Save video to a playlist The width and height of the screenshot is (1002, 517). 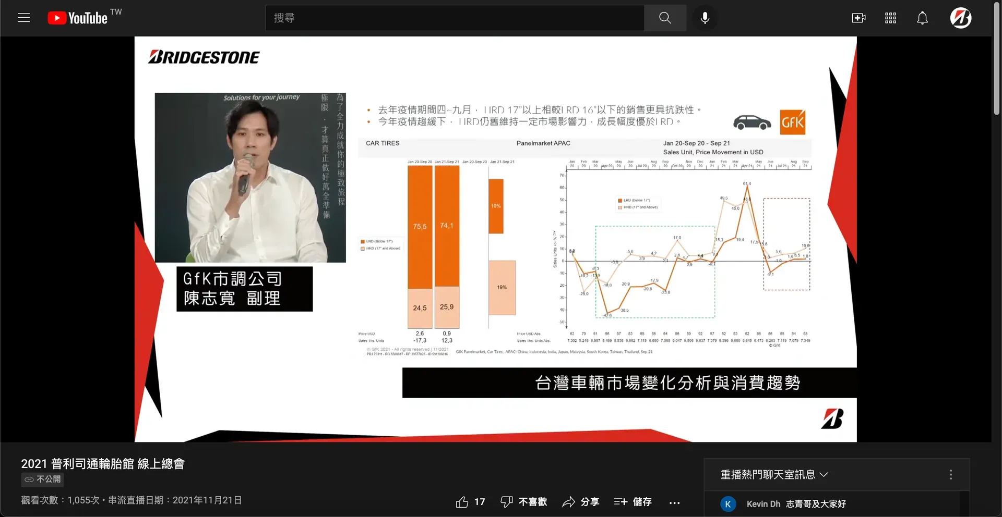click(x=633, y=502)
